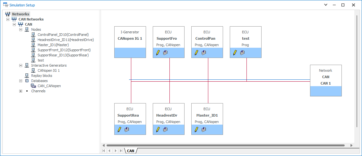
Task: Collapse the Interactive Generators branch
Action: point(21,65)
